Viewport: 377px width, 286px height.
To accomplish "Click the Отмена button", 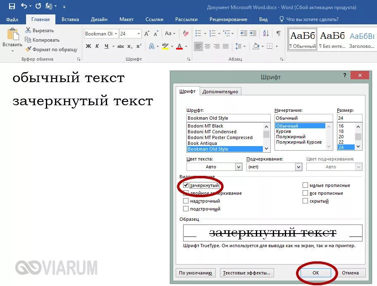I will tap(350, 273).
